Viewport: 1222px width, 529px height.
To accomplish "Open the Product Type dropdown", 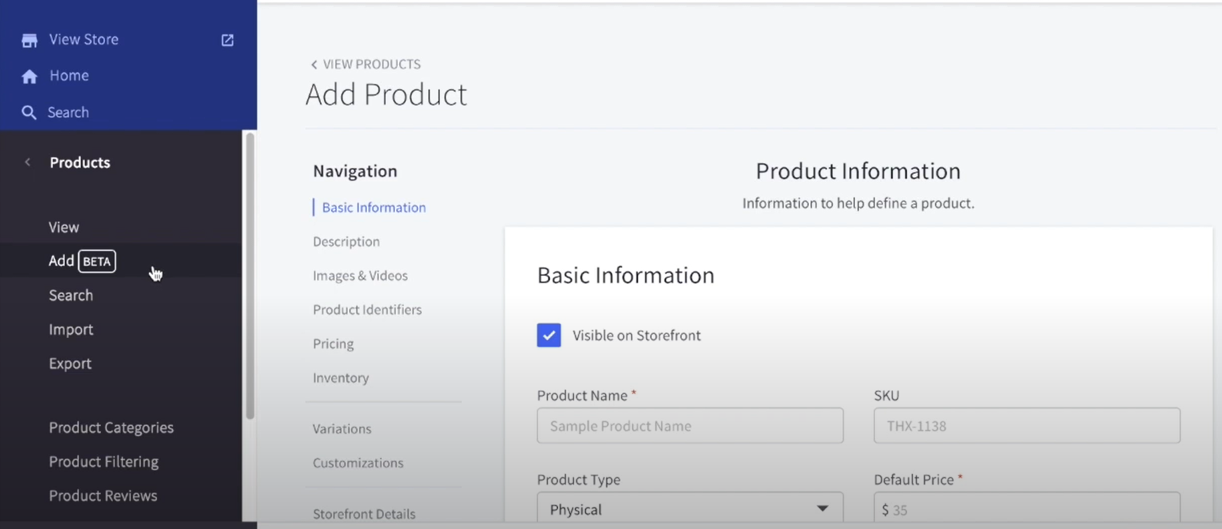I will (690, 508).
